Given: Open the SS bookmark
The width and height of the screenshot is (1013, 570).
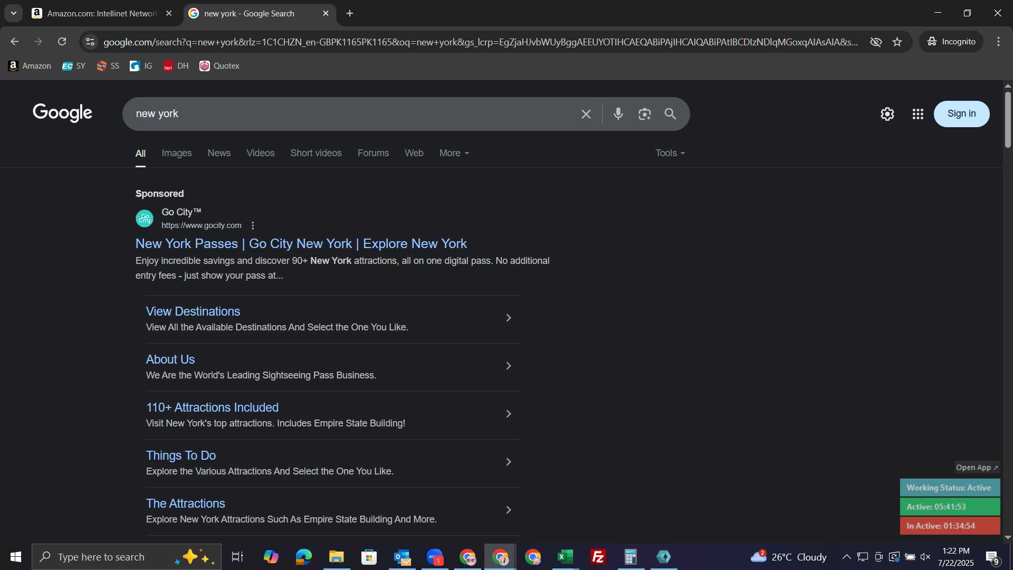Looking at the screenshot, I should [108, 66].
